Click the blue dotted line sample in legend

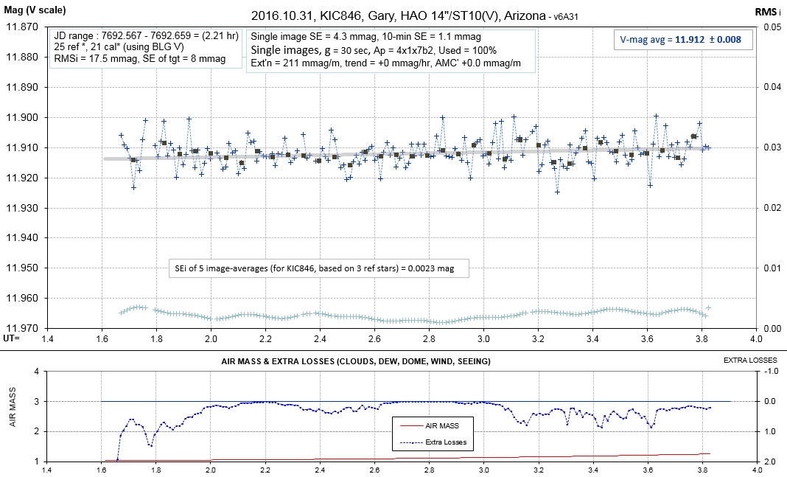tap(411, 442)
